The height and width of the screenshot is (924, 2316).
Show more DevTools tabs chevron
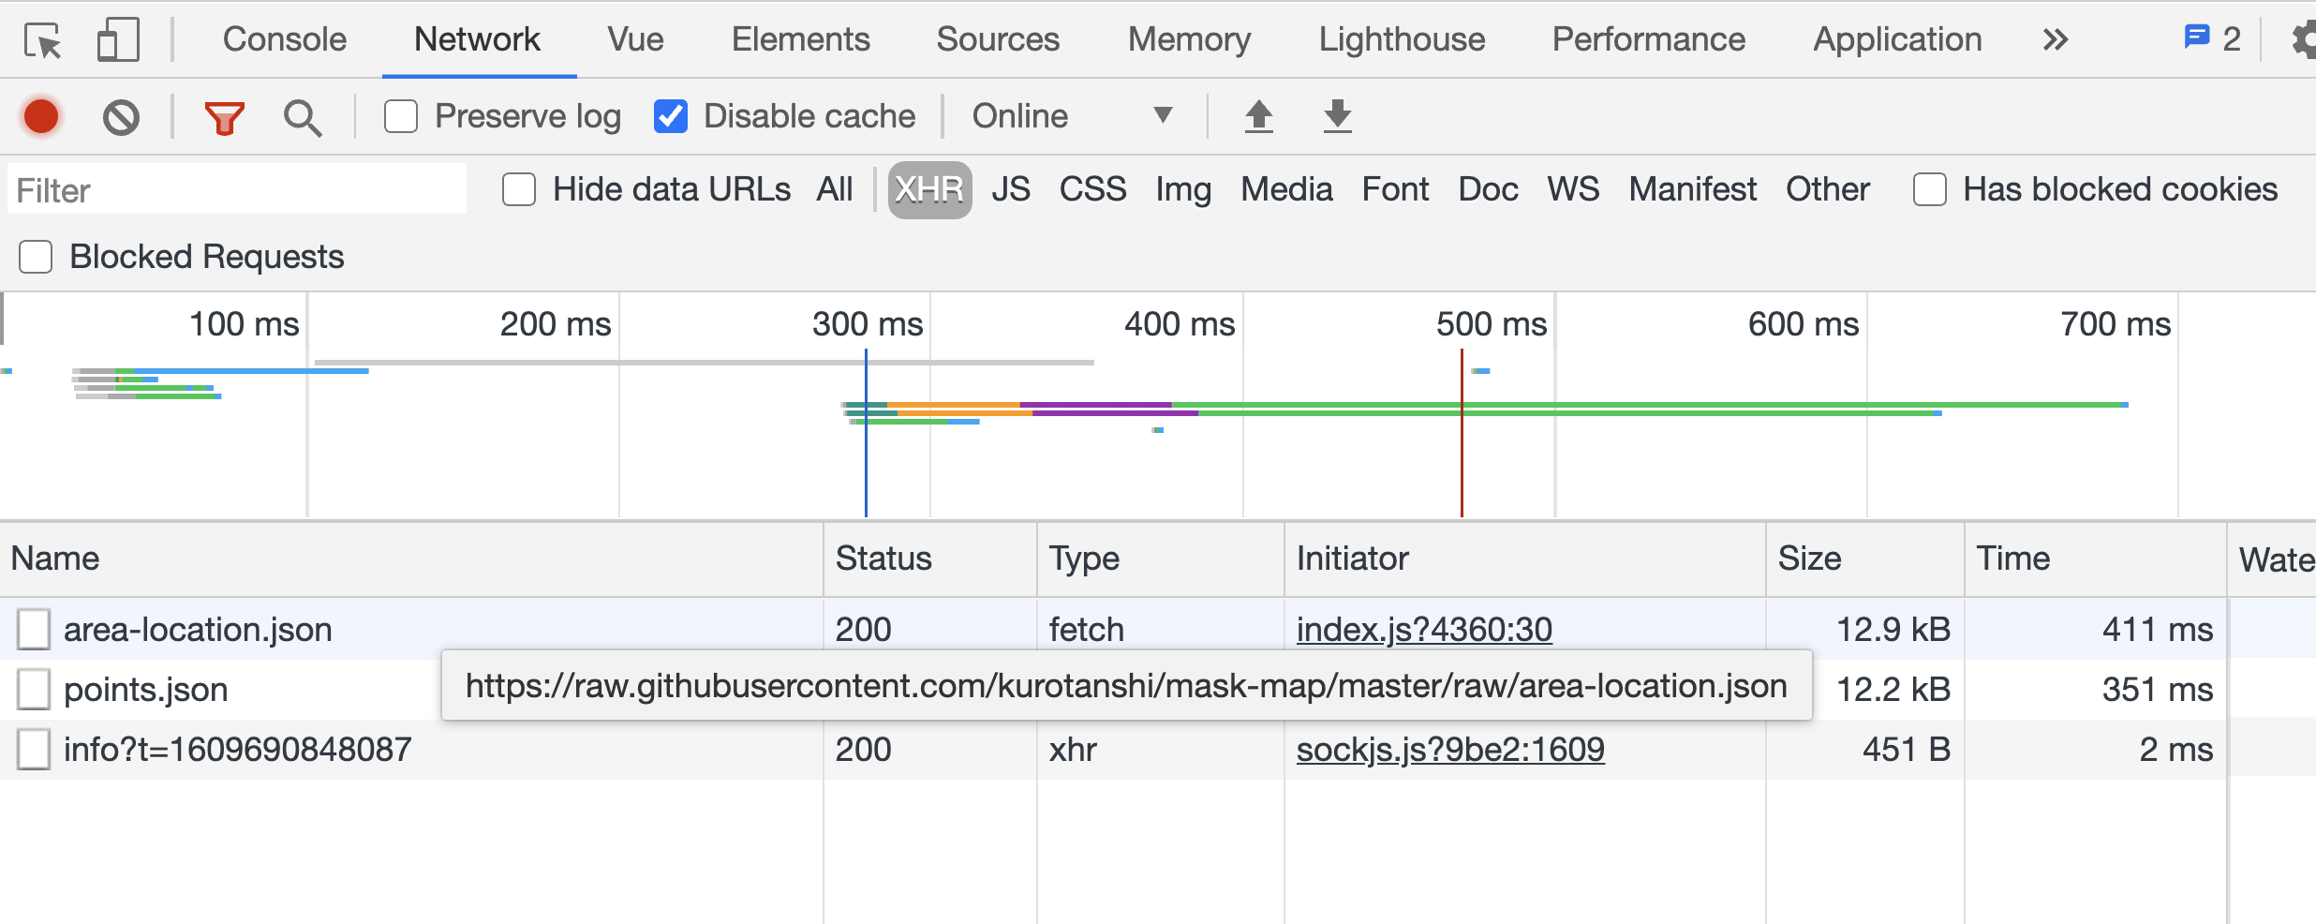pyautogui.click(x=2055, y=39)
